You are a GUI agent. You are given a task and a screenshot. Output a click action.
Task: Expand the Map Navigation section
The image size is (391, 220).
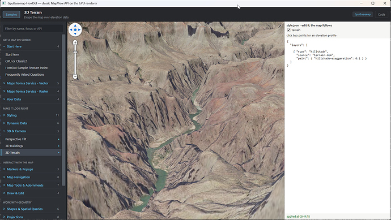click(x=31, y=177)
